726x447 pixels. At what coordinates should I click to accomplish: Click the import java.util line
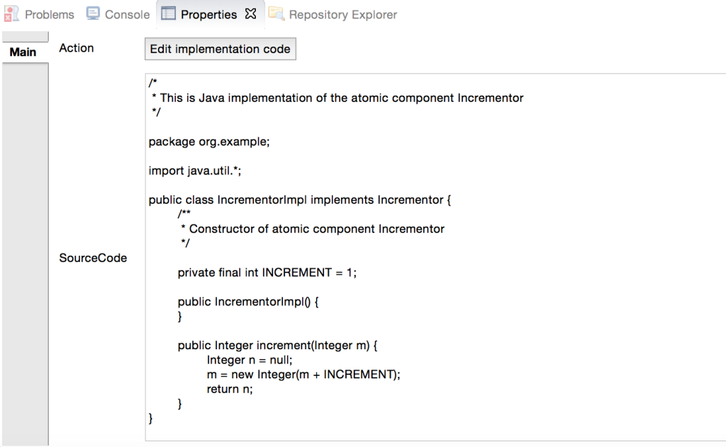coord(194,171)
